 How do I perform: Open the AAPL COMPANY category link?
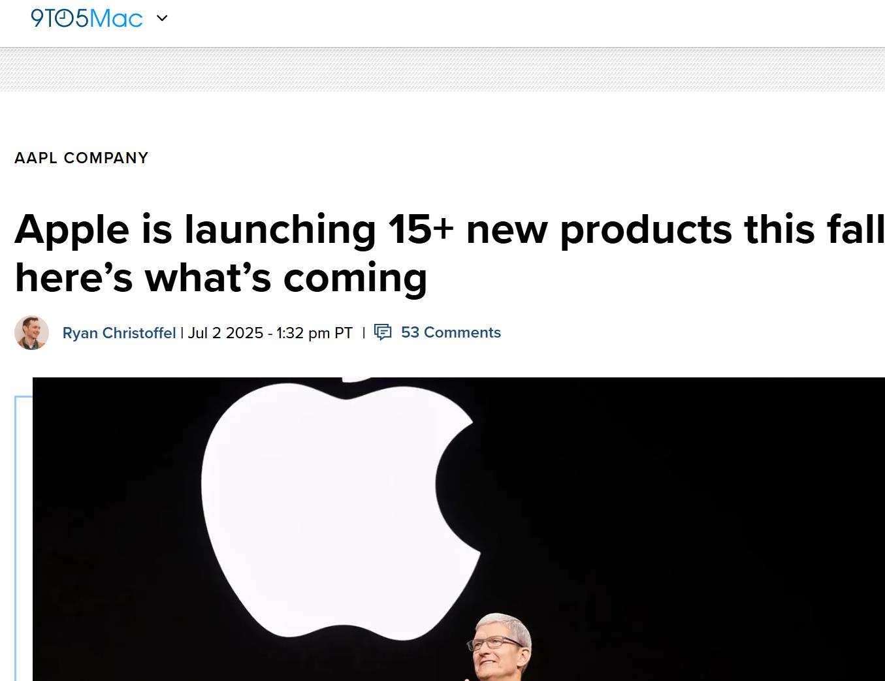point(82,158)
